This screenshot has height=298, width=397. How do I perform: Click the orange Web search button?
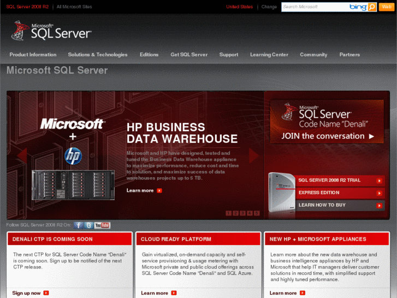pyautogui.click(x=387, y=7)
